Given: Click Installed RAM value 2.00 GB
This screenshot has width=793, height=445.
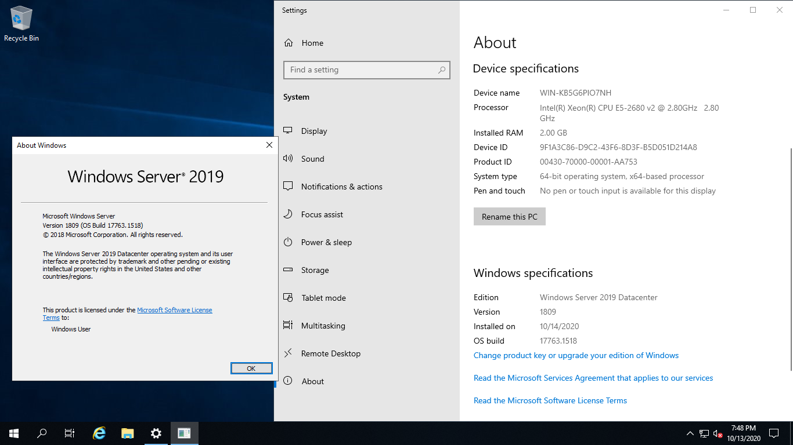Looking at the screenshot, I should [x=553, y=133].
